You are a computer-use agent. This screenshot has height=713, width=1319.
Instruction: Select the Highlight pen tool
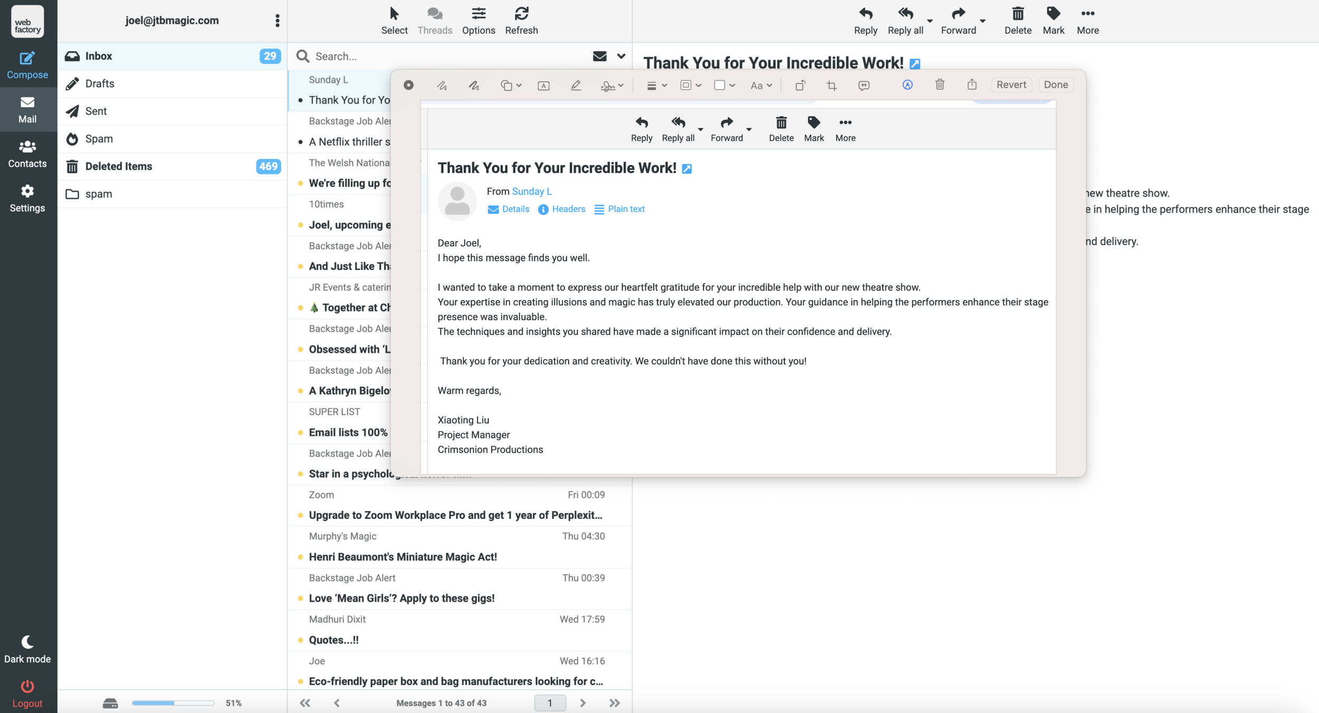[x=576, y=85]
